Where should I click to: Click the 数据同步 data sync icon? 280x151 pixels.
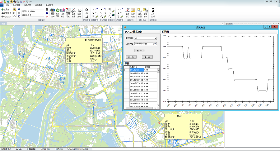point(58,12)
